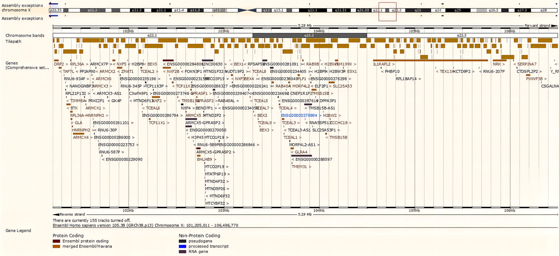The image size is (559, 256).
Task: Select the RNA gene legend swatch
Action: 182,252
